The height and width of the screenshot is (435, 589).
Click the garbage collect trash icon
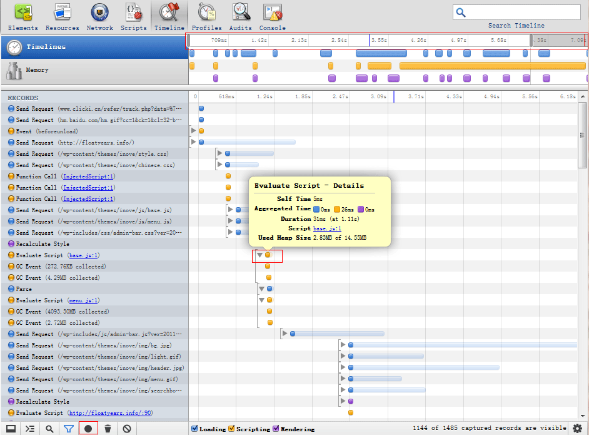click(x=108, y=429)
